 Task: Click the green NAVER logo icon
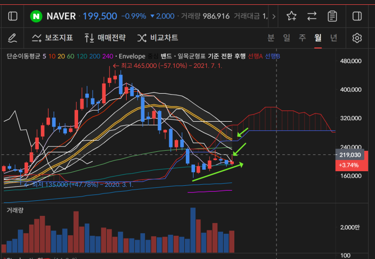coord(36,16)
